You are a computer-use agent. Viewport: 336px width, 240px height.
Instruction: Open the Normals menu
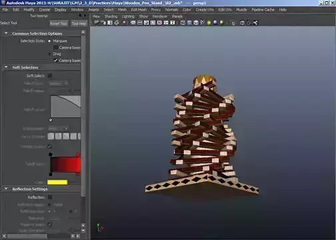click(171, 9)
